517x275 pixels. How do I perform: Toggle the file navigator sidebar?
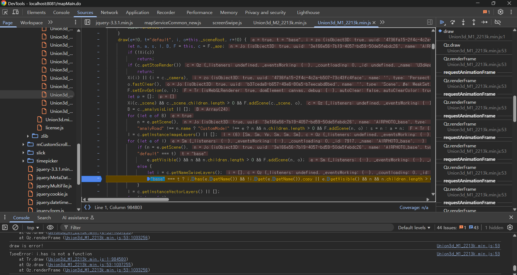(87, 22)
